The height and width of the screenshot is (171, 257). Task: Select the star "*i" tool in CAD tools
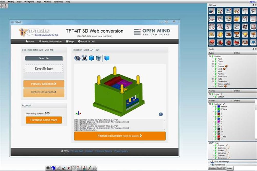(x=237, y=11)
